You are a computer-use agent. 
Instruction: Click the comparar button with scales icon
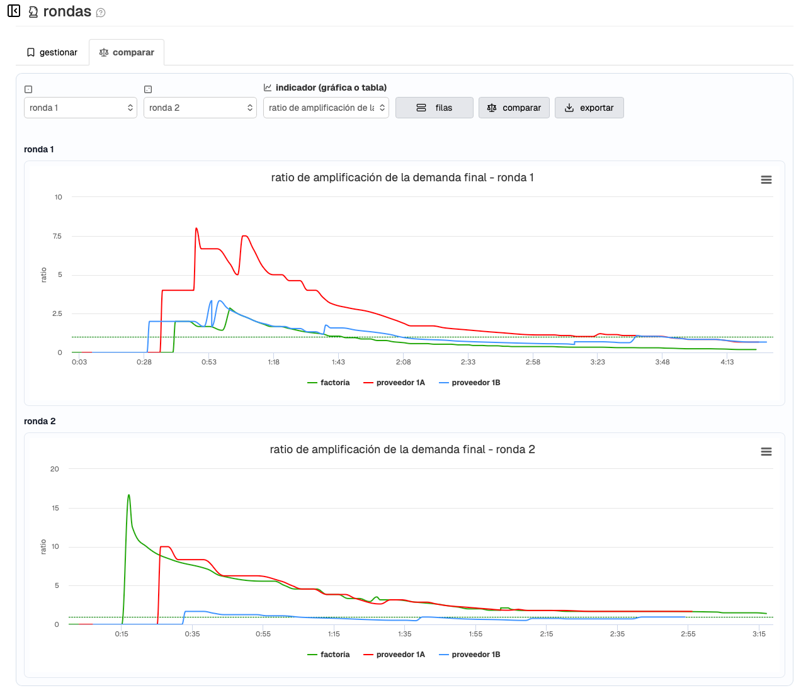pyautogui.click(x=514, y=108)
